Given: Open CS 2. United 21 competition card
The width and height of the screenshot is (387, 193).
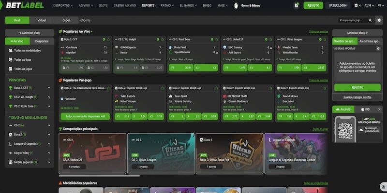Looking at the screenshot, I should [x=92, y=153].
